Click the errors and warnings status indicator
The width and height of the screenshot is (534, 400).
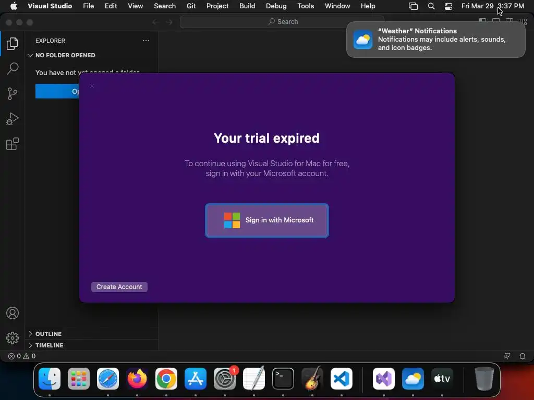[22, 356]
